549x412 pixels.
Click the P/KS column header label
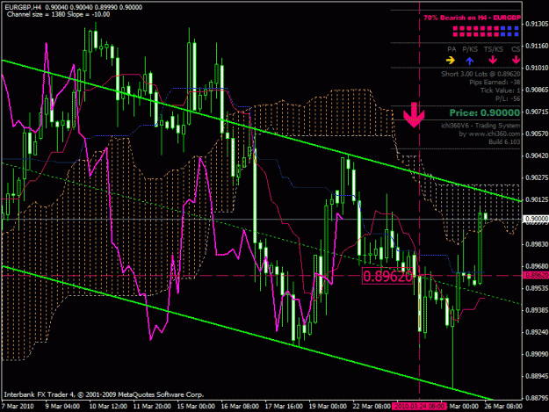point(470,49)
